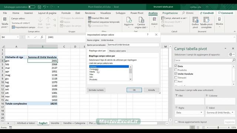This screenshot has width=237, height=133.
Task: Click the zoom out minus button
Action: coord(208,127)
